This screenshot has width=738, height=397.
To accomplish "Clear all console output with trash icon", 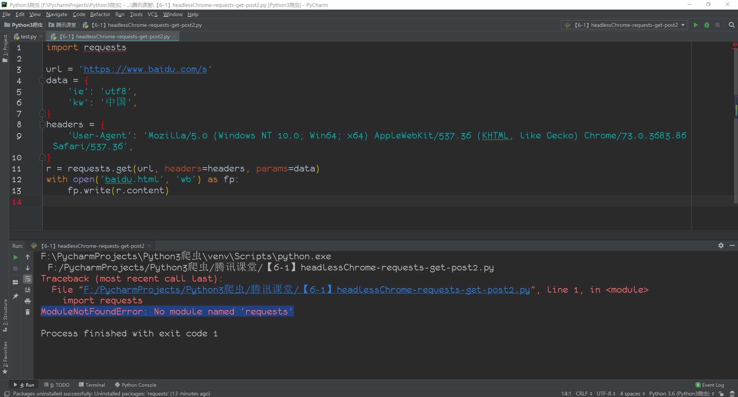I will (28, 312).
